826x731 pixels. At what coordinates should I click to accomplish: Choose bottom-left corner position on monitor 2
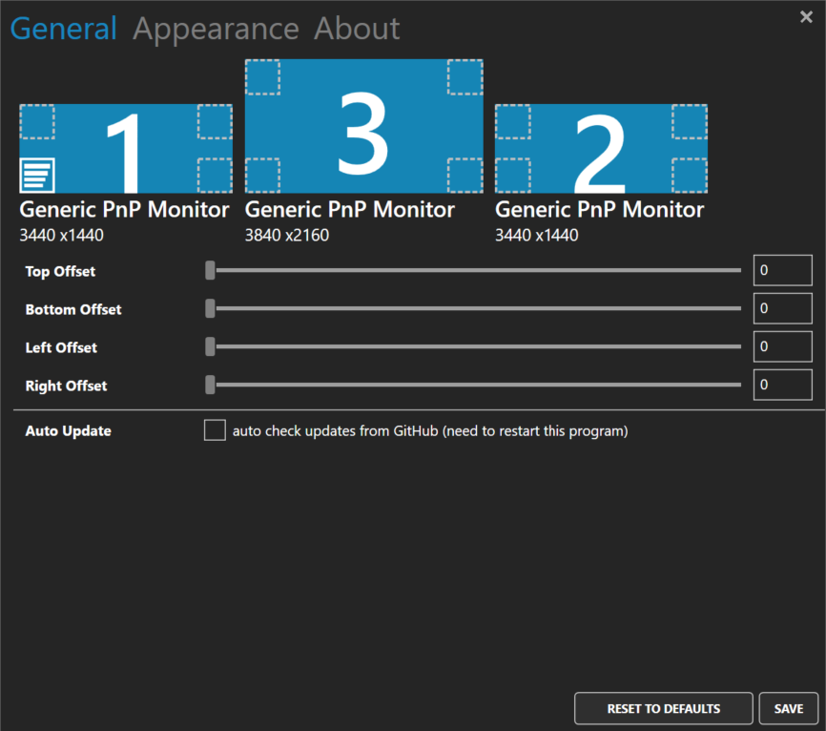click(513, 175)
